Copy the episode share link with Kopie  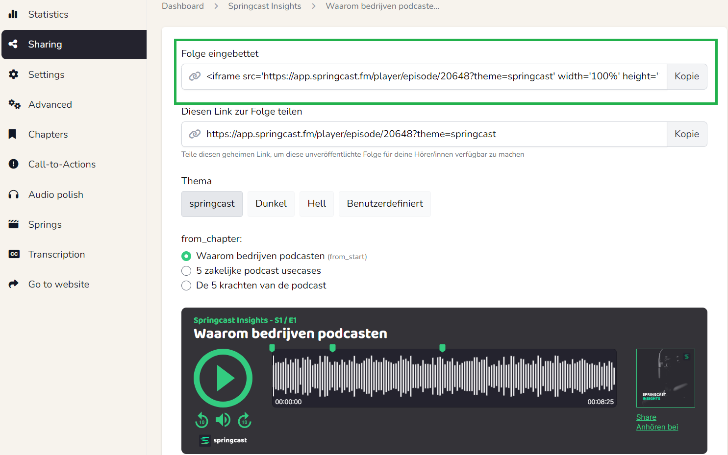click(687, 134)
